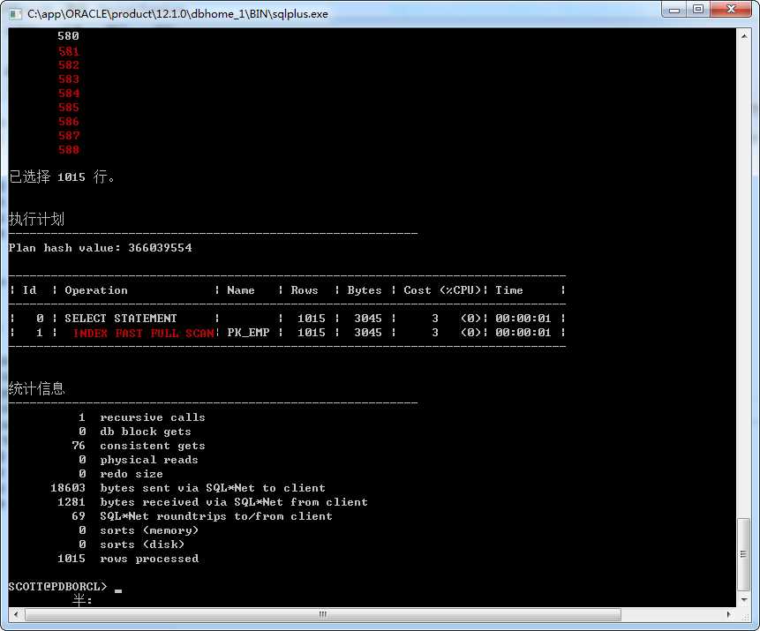Viewport: 760px width, 631px height.
Task: Click SELECT STATEMENT in the plan table
Action: (x=121, y=319)
